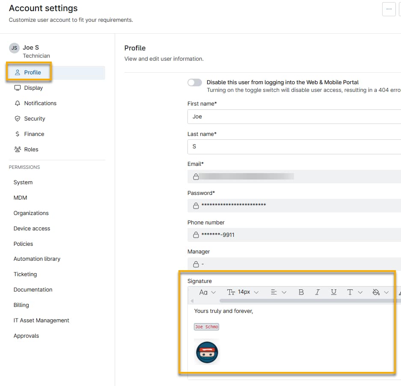The height and width of the screenshot is (386, 401).
Task: Select Ticketing permissions
Action: (x=25, y=274)
